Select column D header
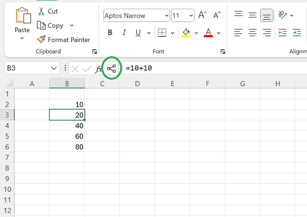Screen dimensions: 307x217 [x=137, y=84]
